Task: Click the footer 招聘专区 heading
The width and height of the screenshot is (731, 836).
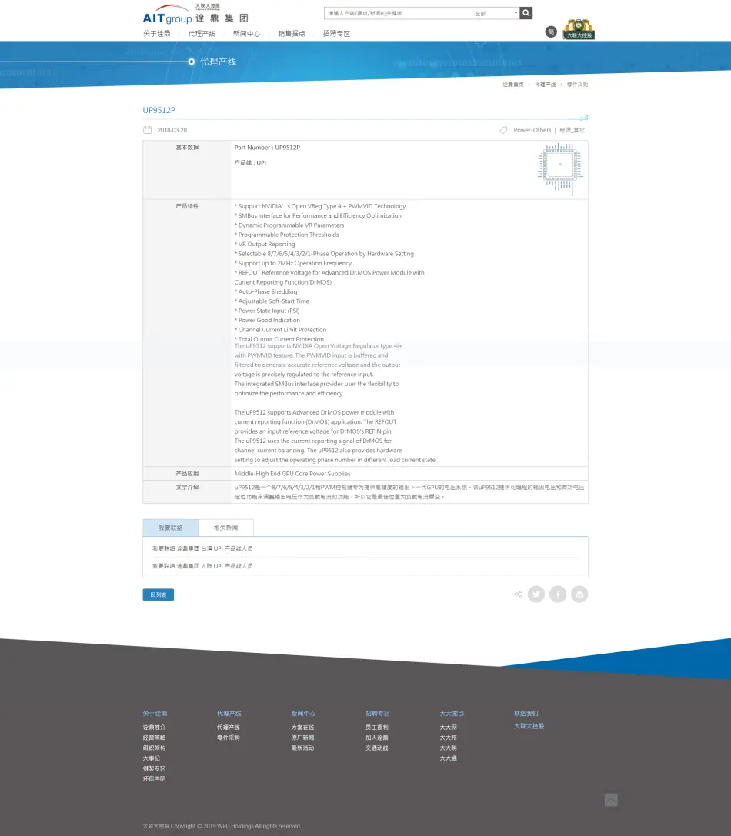Action: pyautogui.click(x=378, y=714)
